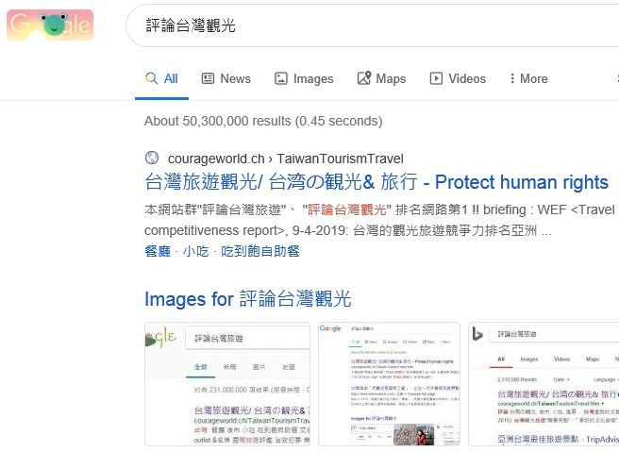Click the Google frog doodle logo
Image resolution: width=619 pixels, height=452 pixels.
(50, 25)
